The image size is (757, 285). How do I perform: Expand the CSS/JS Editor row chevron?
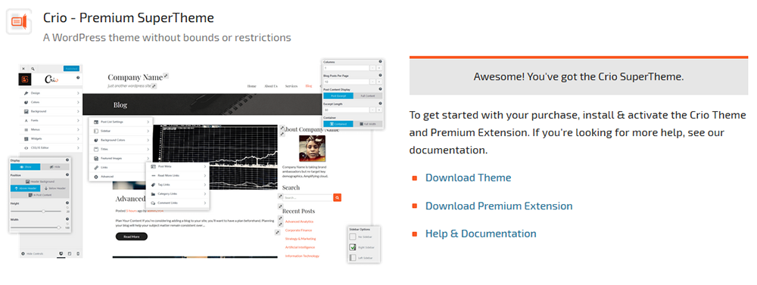click(78, 147)
